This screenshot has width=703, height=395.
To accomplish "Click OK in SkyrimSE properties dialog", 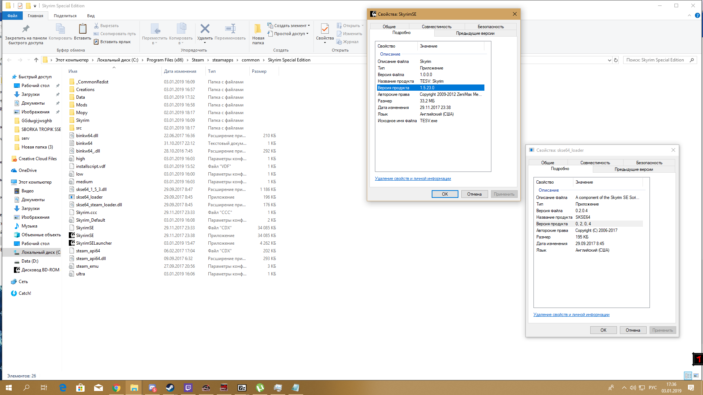I will click(x=445, y=194).
